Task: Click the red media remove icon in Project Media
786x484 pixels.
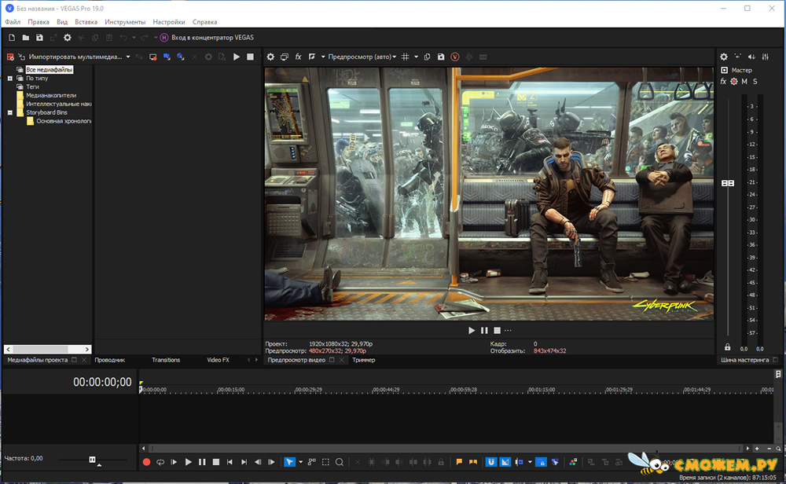Action: [10, 57]
